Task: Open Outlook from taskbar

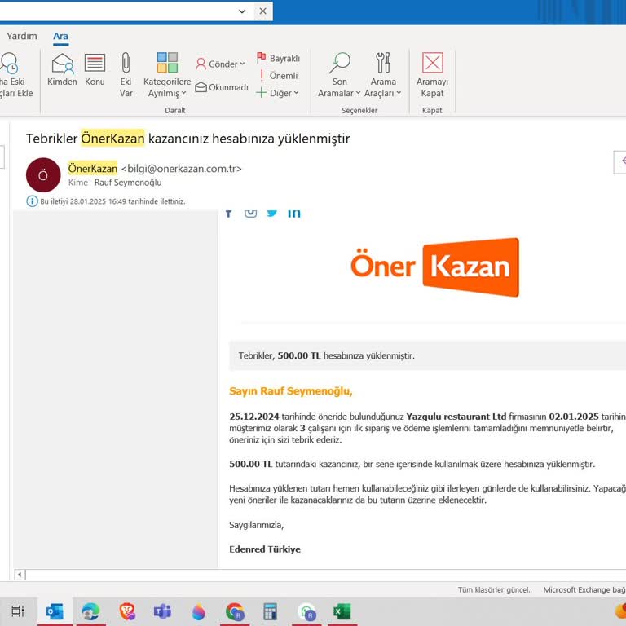Action: point(55,611)
